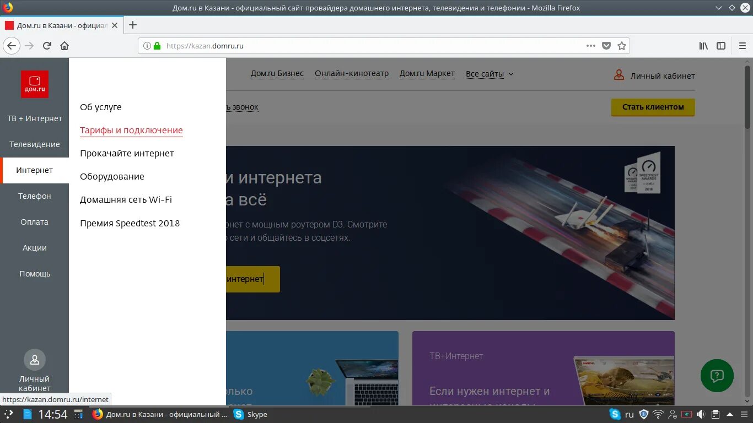Open the Дом.ru Маркет link

click(x=427, y=74)
